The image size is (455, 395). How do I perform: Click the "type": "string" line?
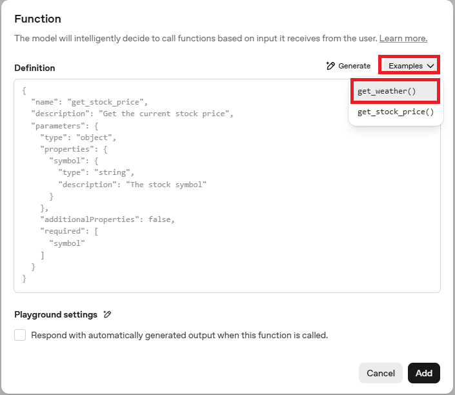tap(96, 173)
